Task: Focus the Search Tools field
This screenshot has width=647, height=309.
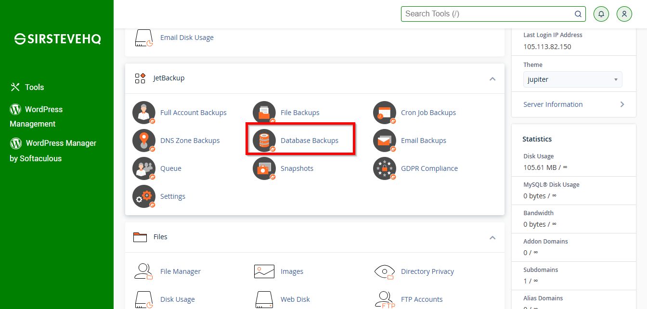Action: pyautogui.click(x=493, y=14)
